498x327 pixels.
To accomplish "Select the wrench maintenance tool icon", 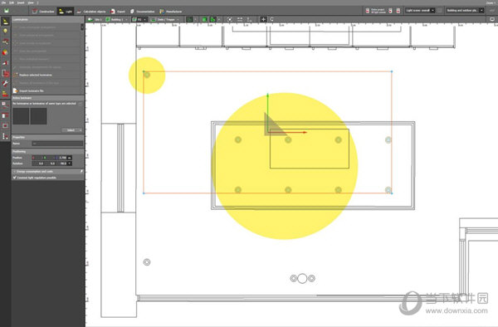I will click(5, 83).
